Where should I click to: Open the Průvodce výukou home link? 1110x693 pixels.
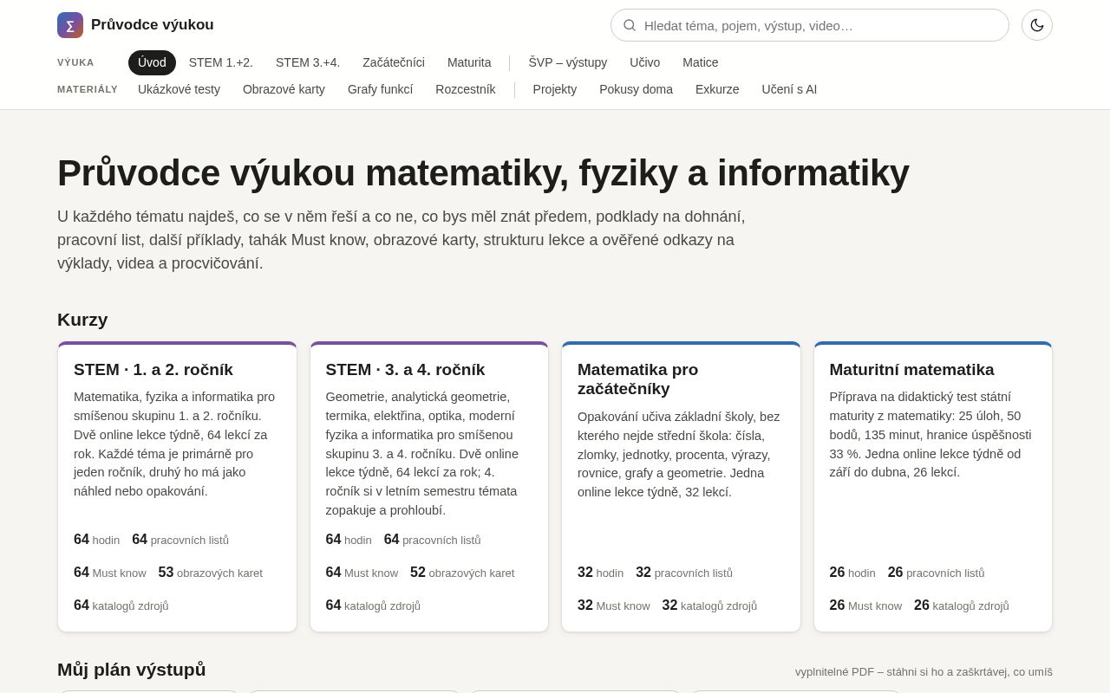(x=135, y=25)
